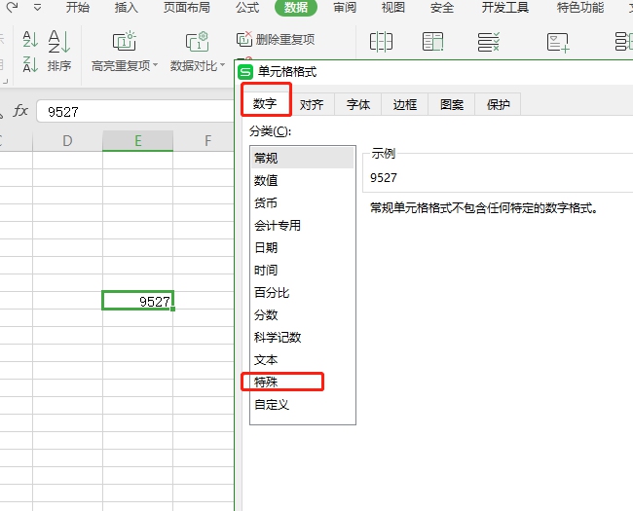Switch to the 图案 tab
633x511 pixels.
click(x=452, y=104)
